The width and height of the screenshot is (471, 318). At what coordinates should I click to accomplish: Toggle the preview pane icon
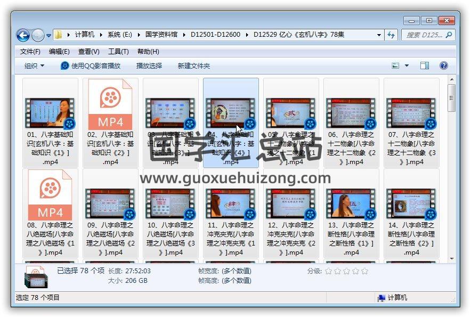click(424, 66)
